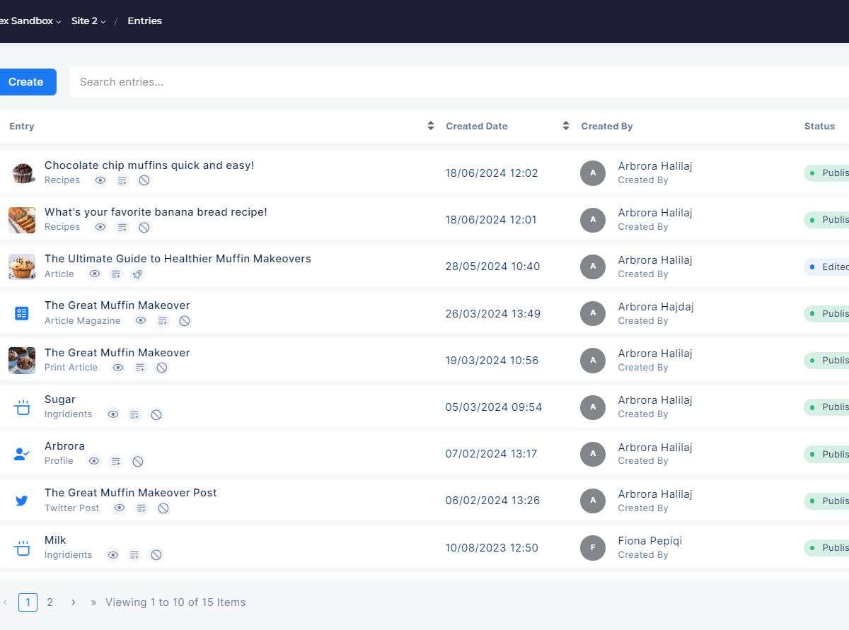Go to page 2 of entries
The image size is (849, 630).
(x=50, y=602)
